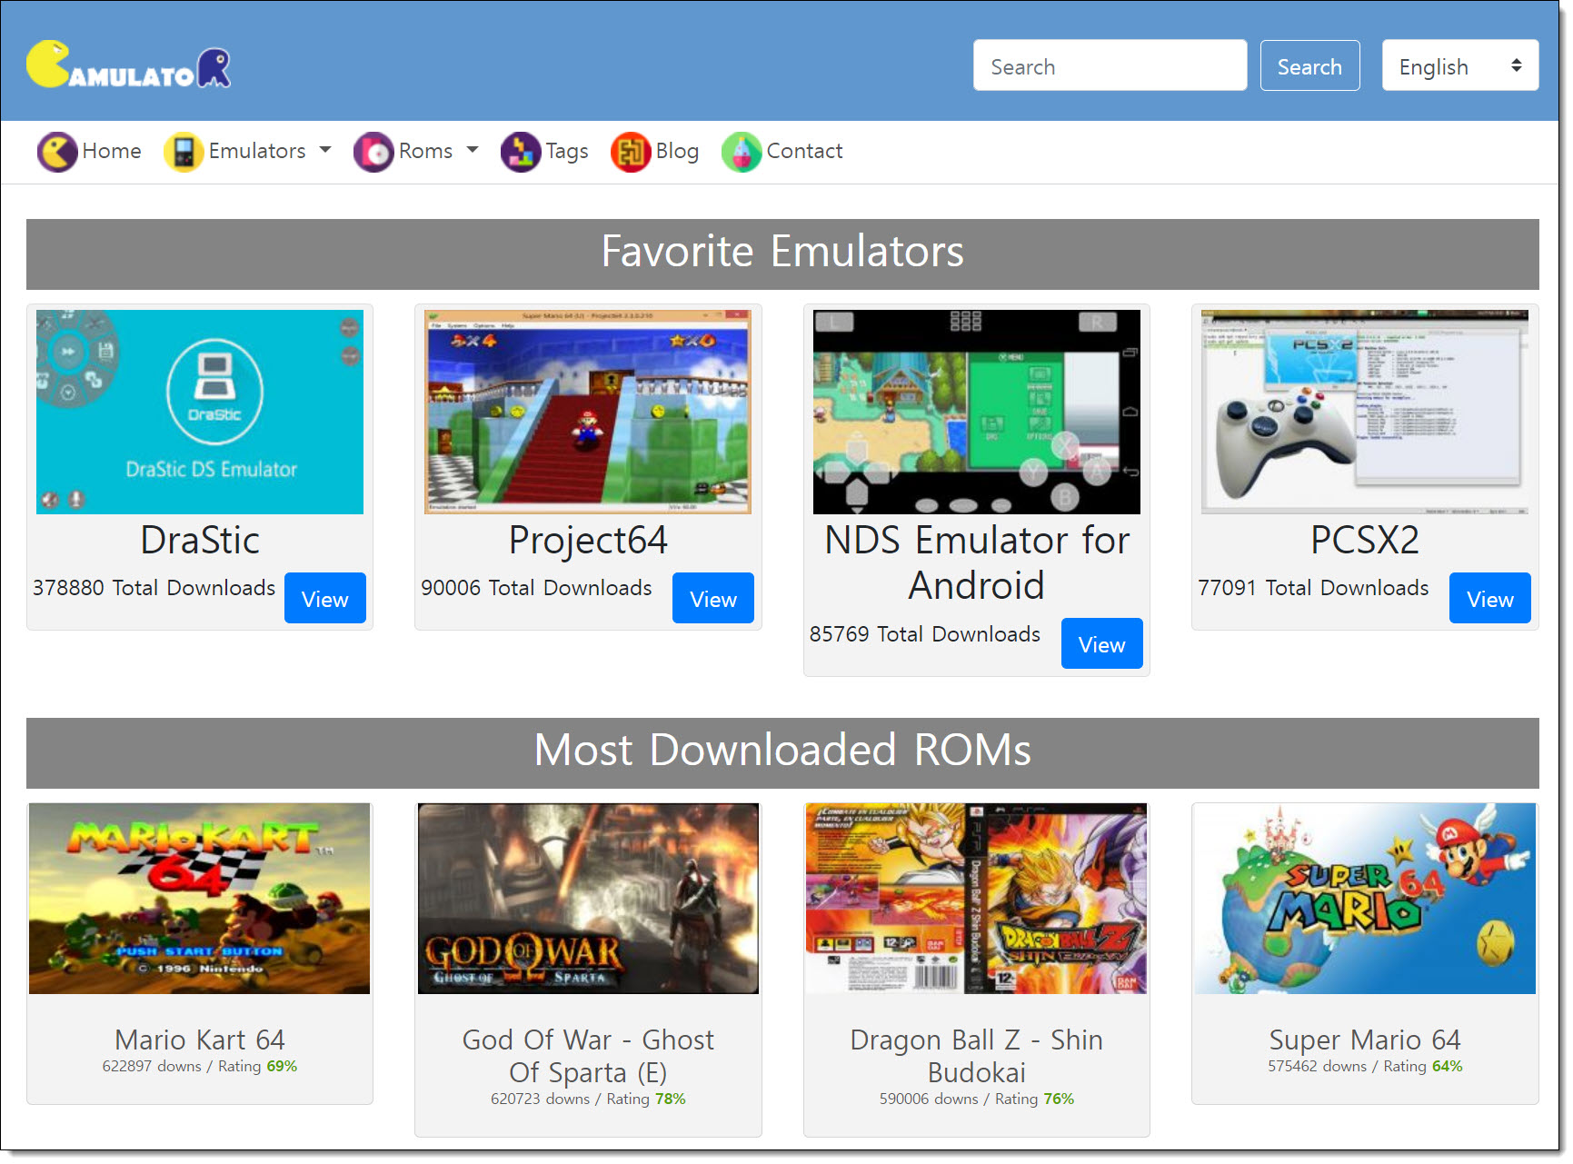Click the Mario Kart 64 title
Image resolution: width=1573 pixels, height=1164 pixels.
click(200, 1039)
